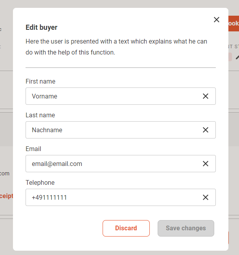Viewport: 239px width, 255px height.
Task: Click the Last name label
Action: coord(40,115)
